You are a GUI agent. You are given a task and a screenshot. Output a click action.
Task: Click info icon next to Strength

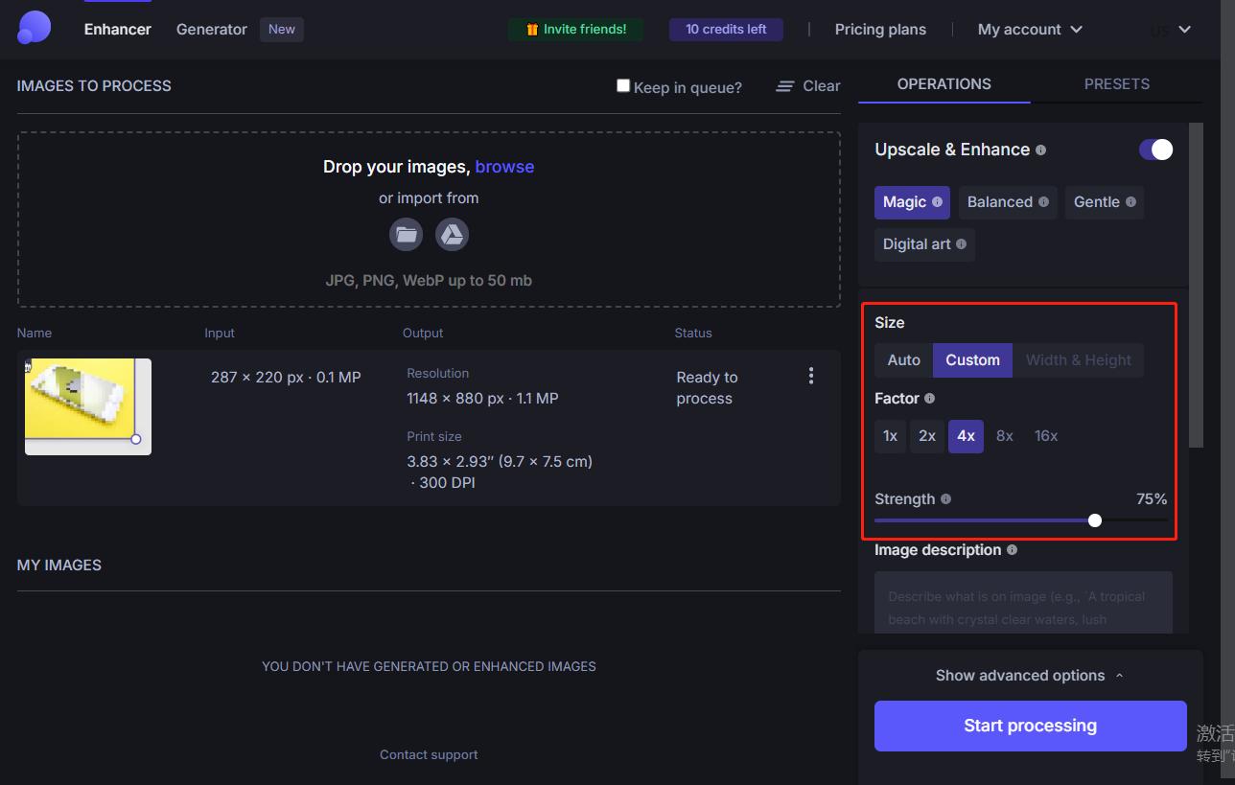(x=946, y=499)
